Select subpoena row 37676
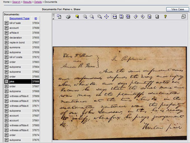 pos(22,111)
